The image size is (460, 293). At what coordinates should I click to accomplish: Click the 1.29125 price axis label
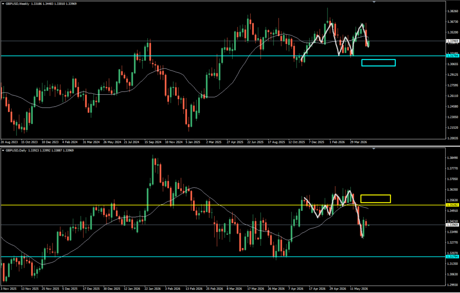pyautogui.click(x=453, y=75)
